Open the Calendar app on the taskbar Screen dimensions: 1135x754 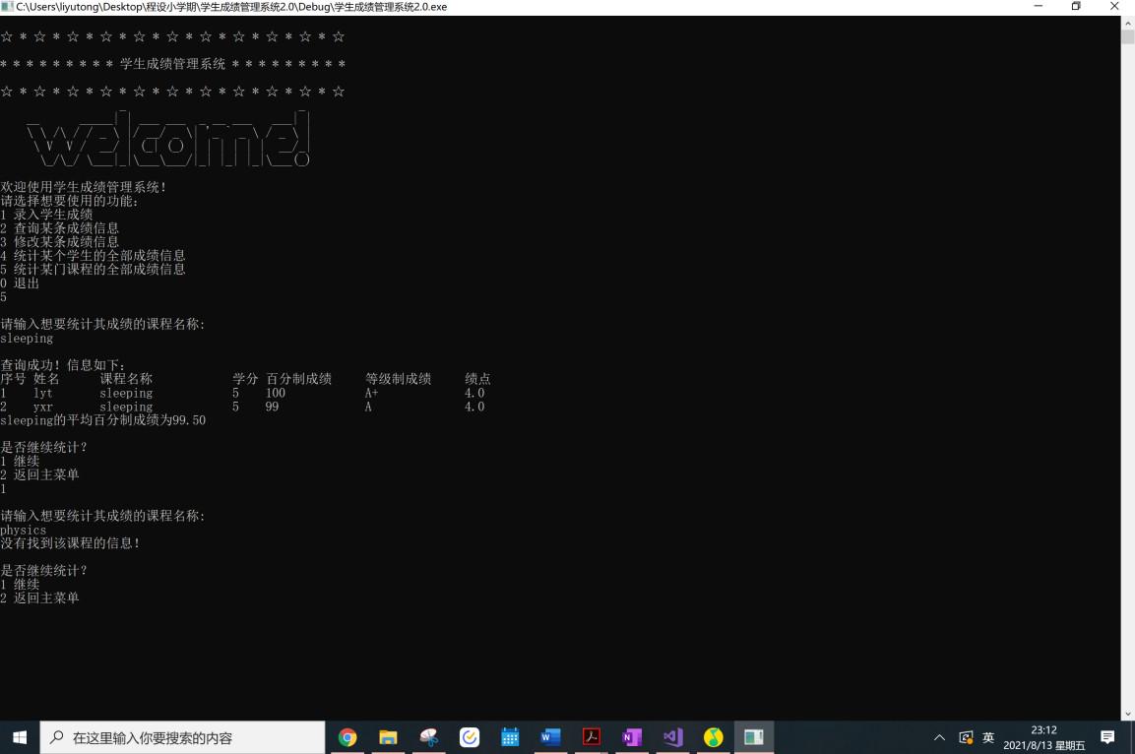click(x=510, y=737)
